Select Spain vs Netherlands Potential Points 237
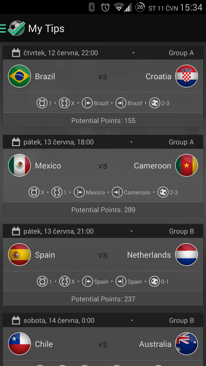The width and height of the screenshot is (206, 366). [103, 299]
